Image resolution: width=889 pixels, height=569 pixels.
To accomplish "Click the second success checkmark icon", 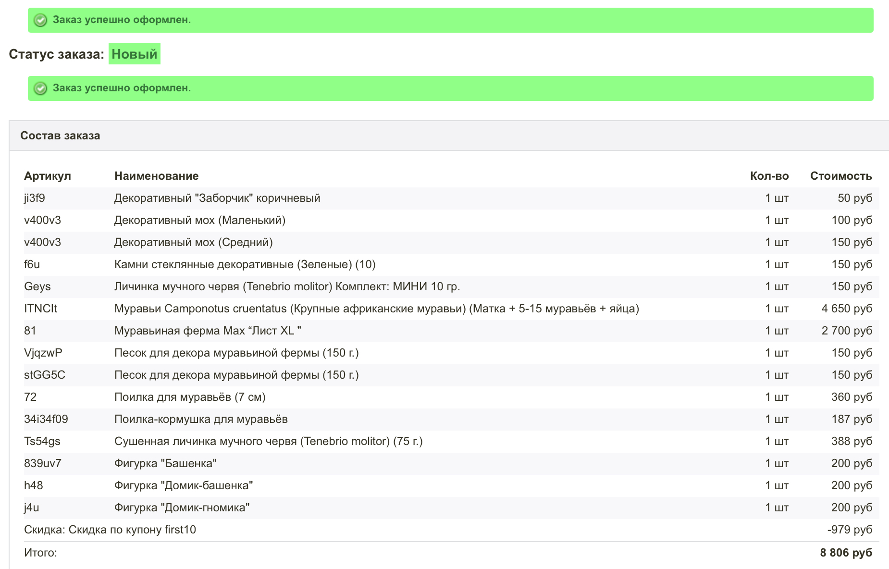I will (40, 88).
